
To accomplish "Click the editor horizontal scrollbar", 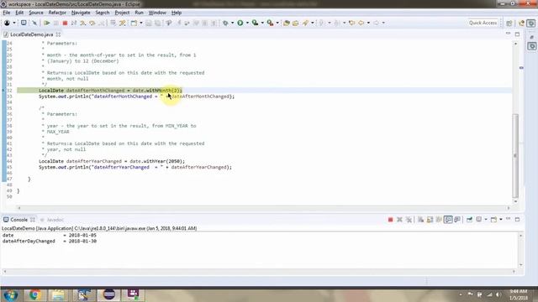I will tap(263, 208).
